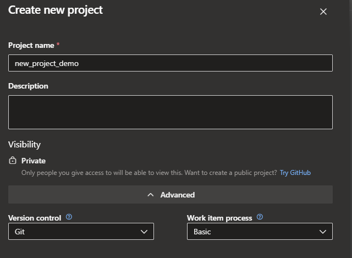
Task: Open the Git version control dropdown
Action: (x=81, y=232)
